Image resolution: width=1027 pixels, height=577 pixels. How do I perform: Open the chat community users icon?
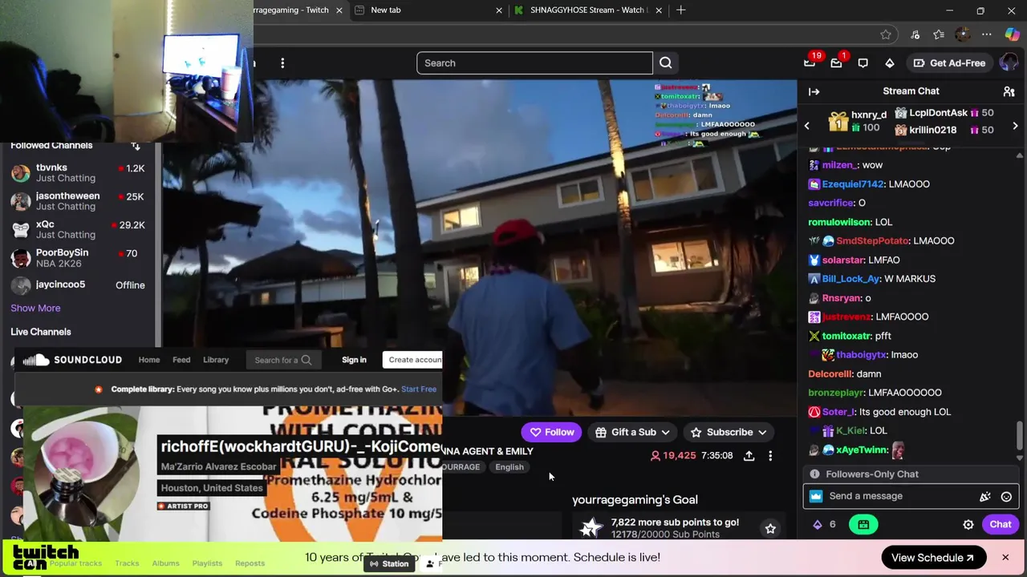[1009, 91]
